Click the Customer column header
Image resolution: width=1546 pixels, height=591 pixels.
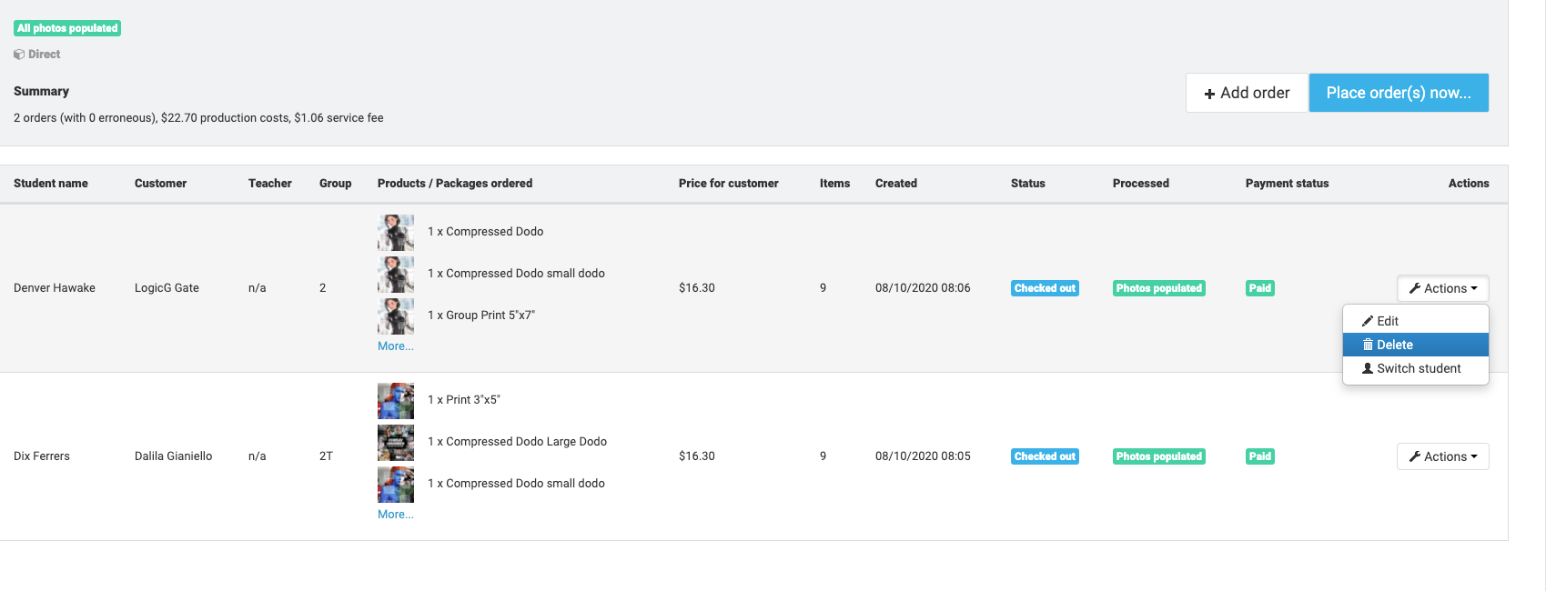point(160,184)
